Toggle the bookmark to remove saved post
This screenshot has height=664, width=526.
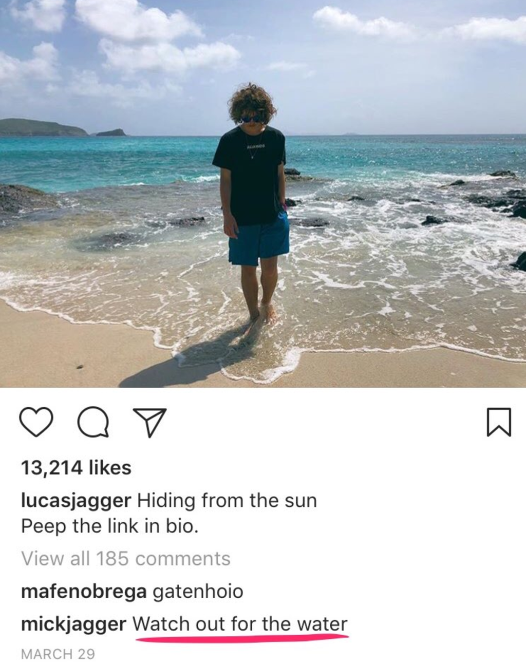tap(500, 422)
